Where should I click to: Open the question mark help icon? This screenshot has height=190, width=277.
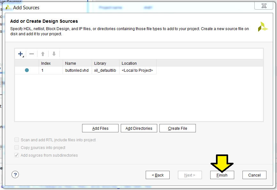point(15,175)
